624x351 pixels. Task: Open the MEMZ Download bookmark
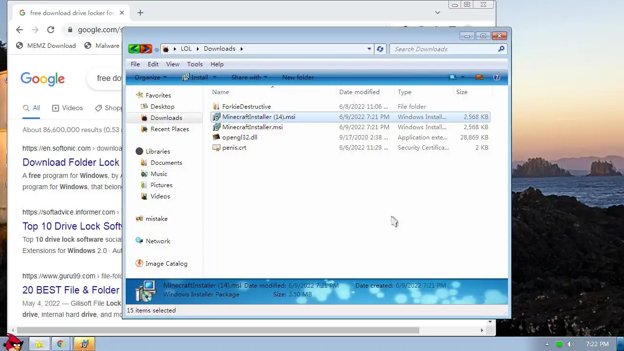click(46, 45)
